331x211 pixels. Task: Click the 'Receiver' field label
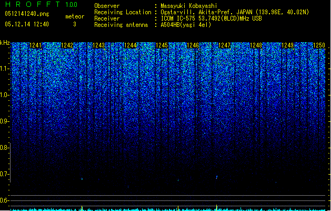107,18
